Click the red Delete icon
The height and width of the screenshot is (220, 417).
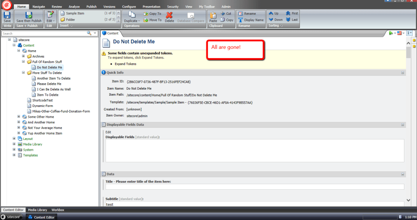(169, 16)
